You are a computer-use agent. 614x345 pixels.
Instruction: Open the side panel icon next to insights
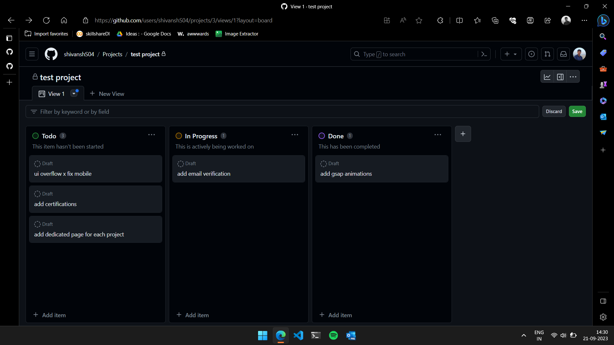[560, 77]
